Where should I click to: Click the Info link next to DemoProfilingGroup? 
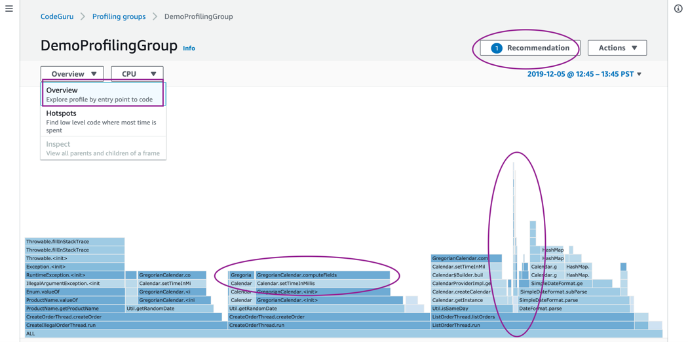coord(189,48)
